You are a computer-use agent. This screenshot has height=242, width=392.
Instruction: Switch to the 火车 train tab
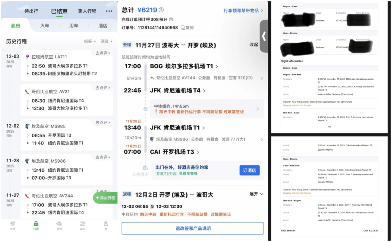coord(45,25)
